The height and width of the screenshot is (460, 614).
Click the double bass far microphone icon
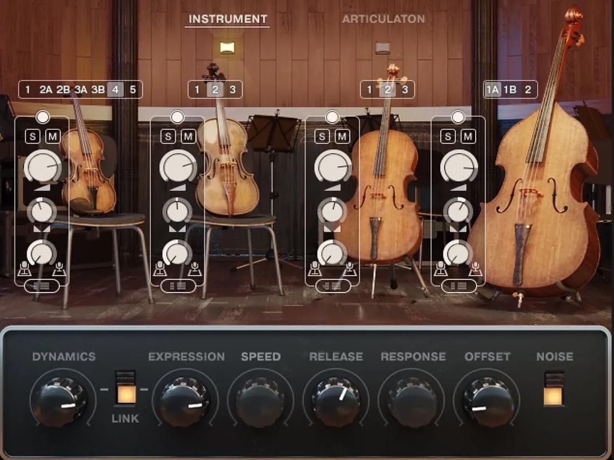476,268
